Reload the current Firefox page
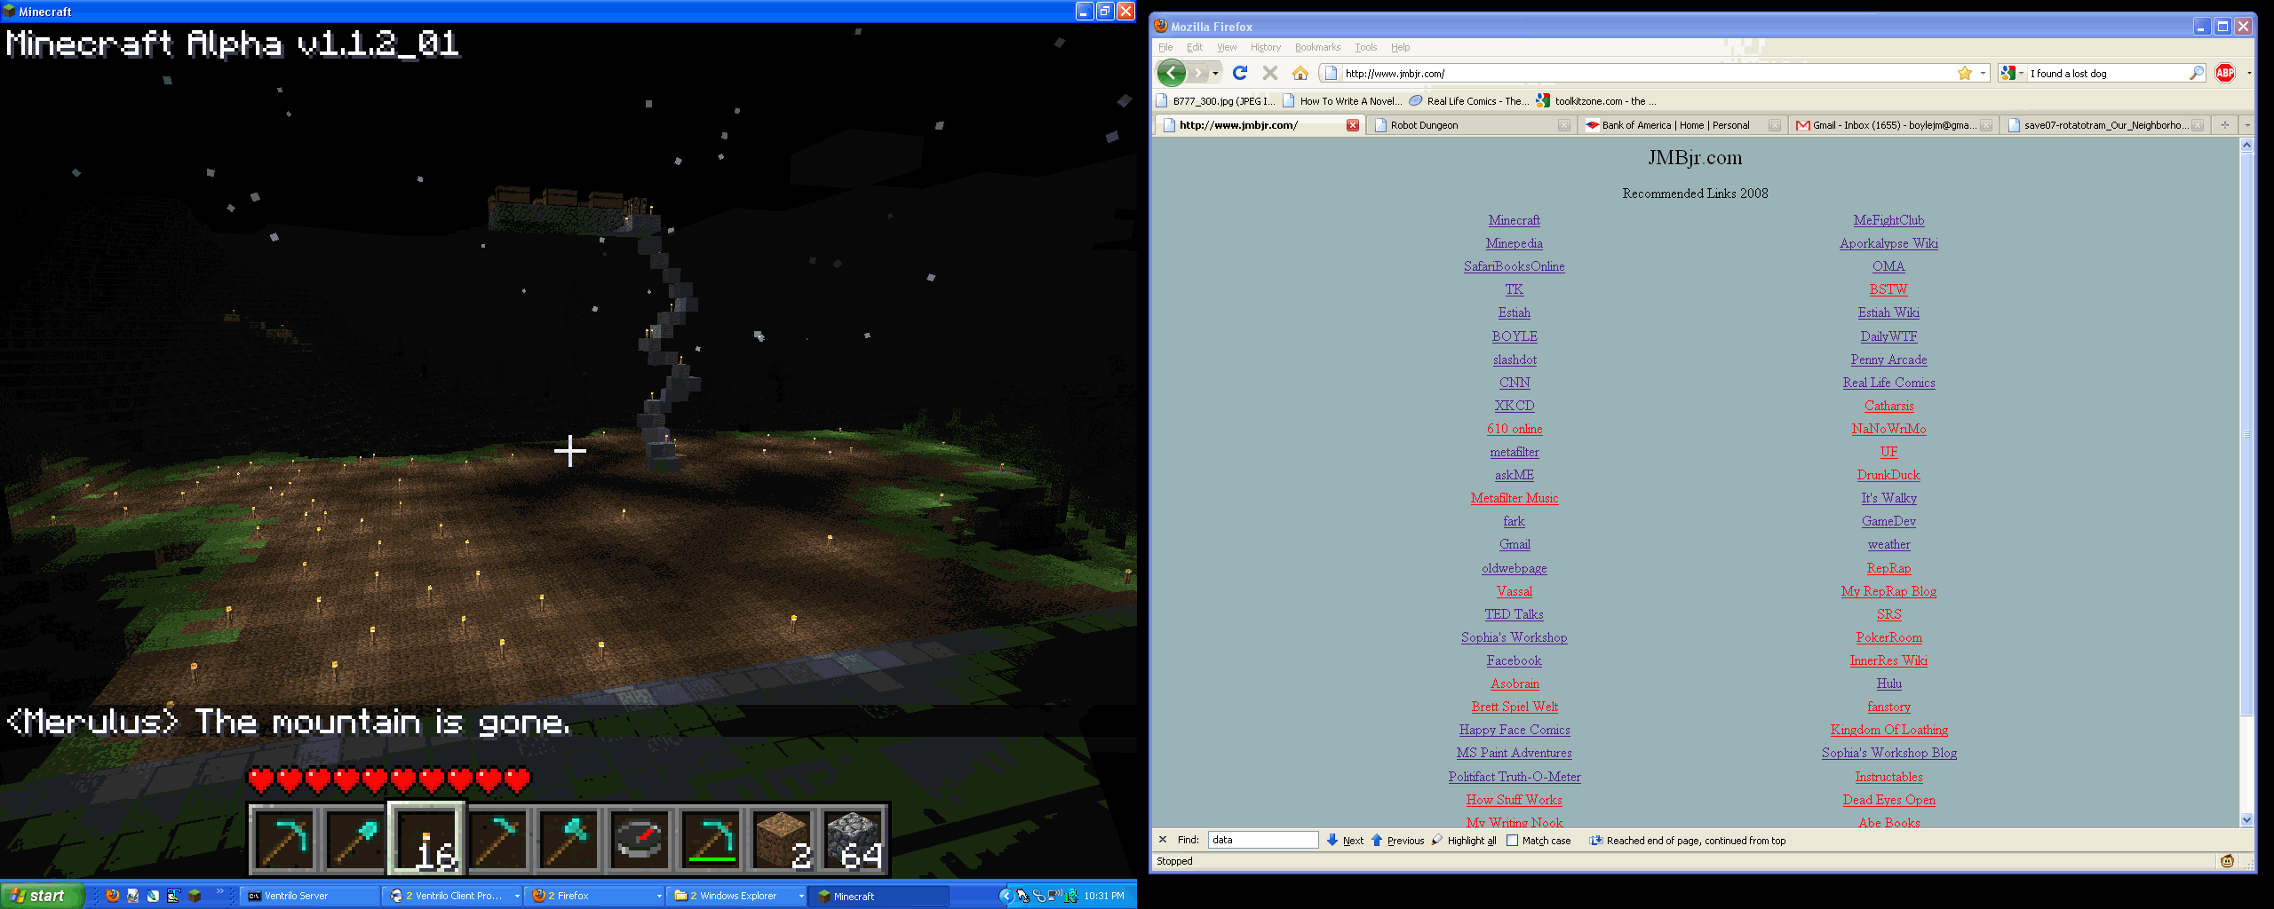Image resolution: width=2274 pixels, height=909 pixels. pos(1240,73)
